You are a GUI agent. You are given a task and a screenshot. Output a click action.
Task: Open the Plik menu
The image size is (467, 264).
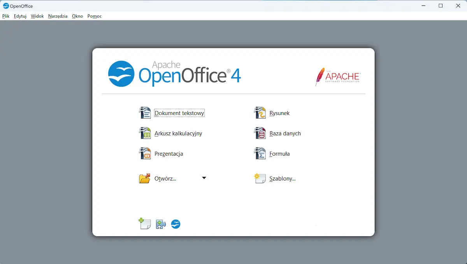pyautogui.click(x=6, y=16)
